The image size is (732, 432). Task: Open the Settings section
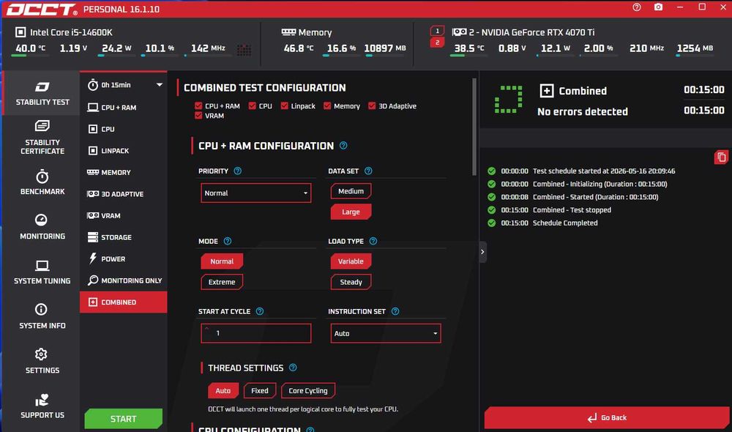42,361
